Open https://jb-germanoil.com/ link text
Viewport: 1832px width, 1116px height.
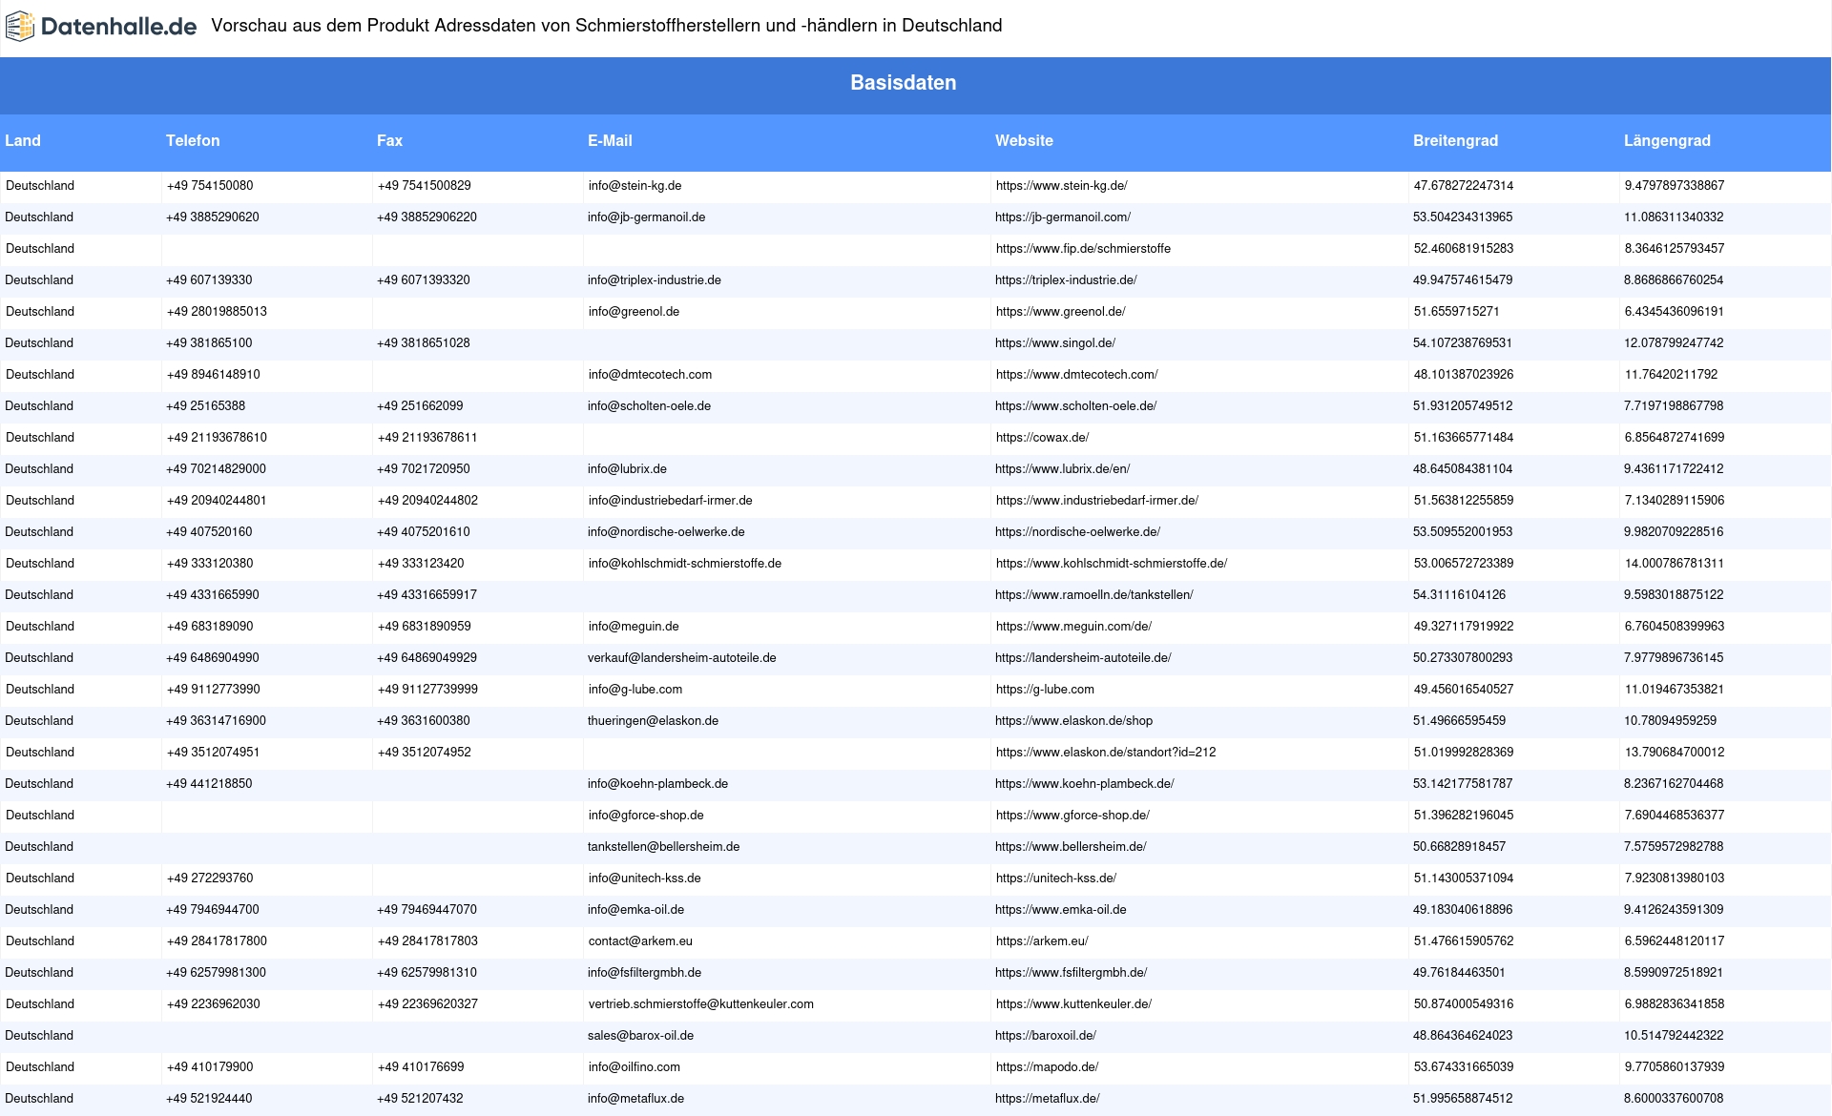tap(1063, 217)
